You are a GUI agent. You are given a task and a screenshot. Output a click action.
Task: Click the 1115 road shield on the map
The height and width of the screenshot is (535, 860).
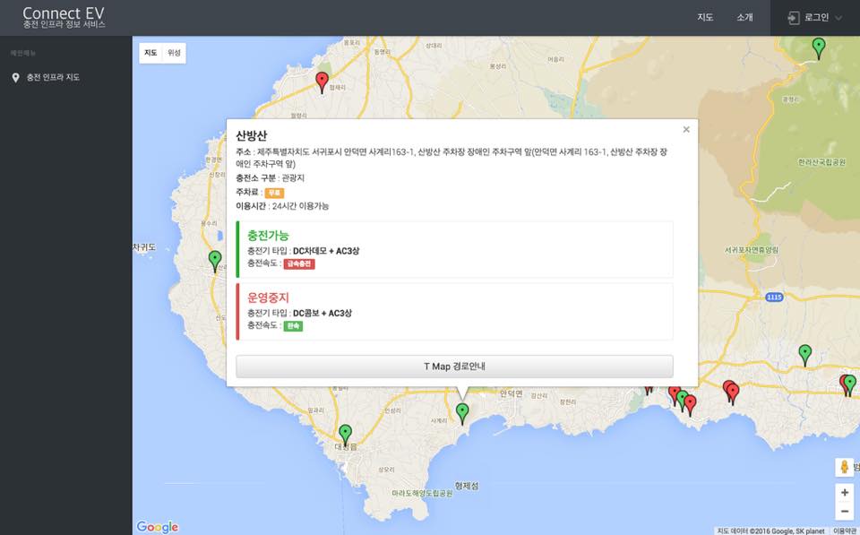774,298
